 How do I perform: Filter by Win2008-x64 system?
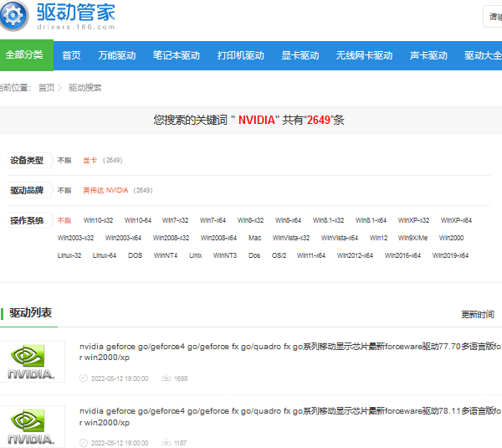(x=218, y=238)
